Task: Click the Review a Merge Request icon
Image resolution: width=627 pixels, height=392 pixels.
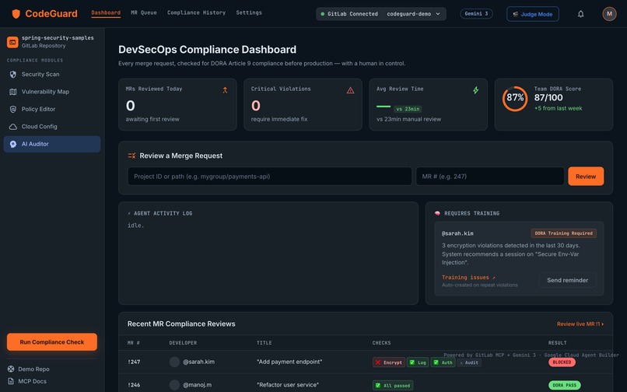Action: click(x=131, y=156)
